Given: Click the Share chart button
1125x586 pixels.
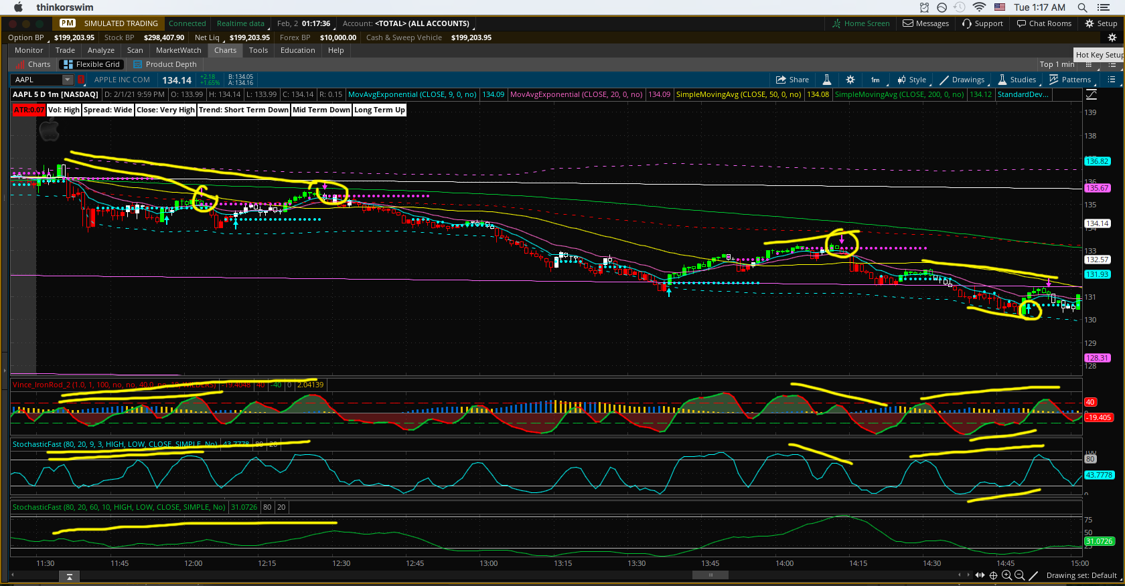Looking at the screenshot, I should [x=792, y=80].
